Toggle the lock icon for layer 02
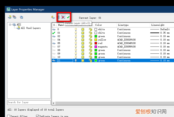Image resolution: width=174 pixels, height=117 pixels. pyautogui.click(x=90, y=36)
